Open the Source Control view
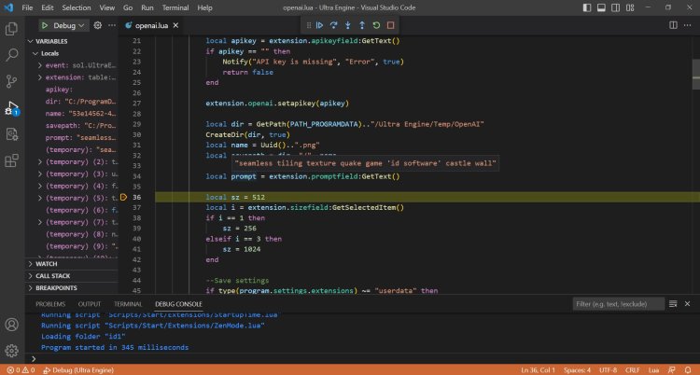 coord(12,82)
